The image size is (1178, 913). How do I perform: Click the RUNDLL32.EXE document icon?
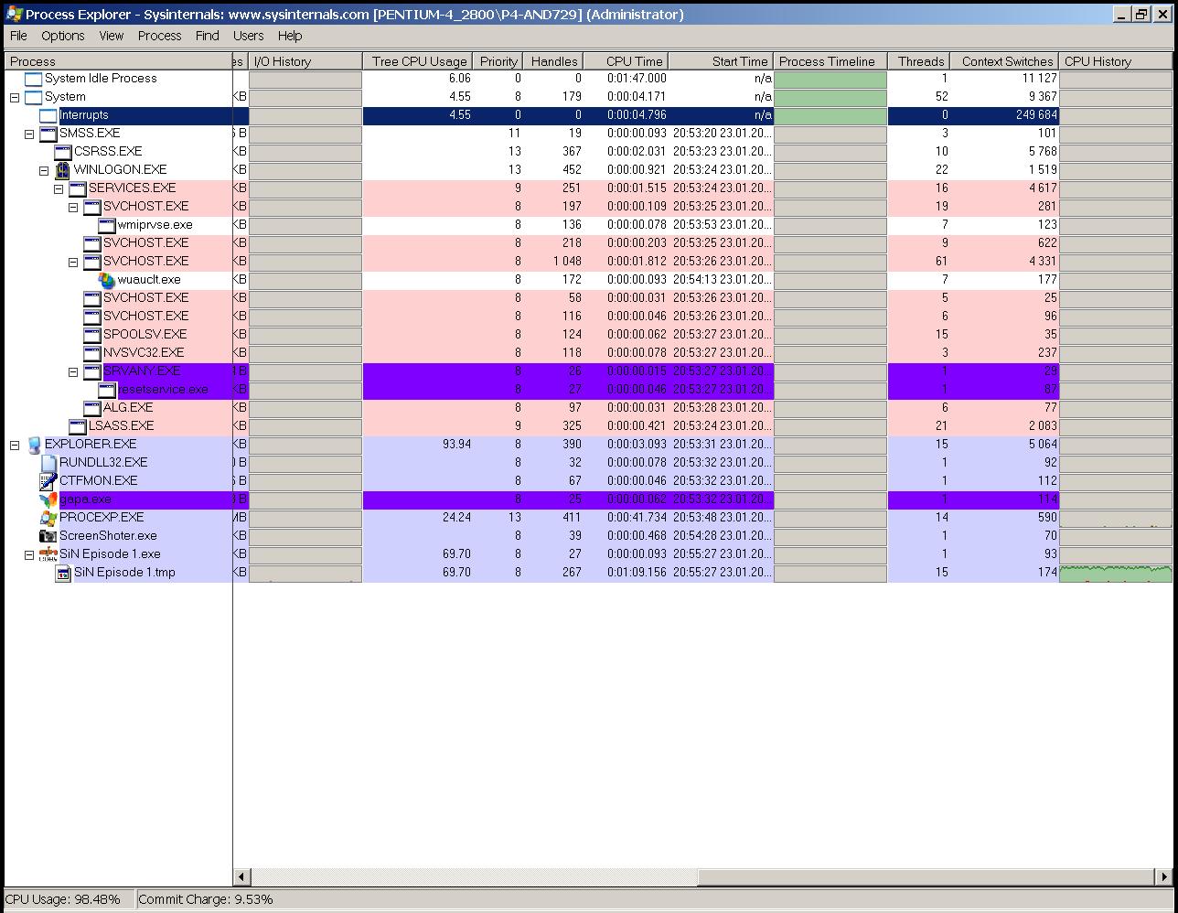(48, 463)
